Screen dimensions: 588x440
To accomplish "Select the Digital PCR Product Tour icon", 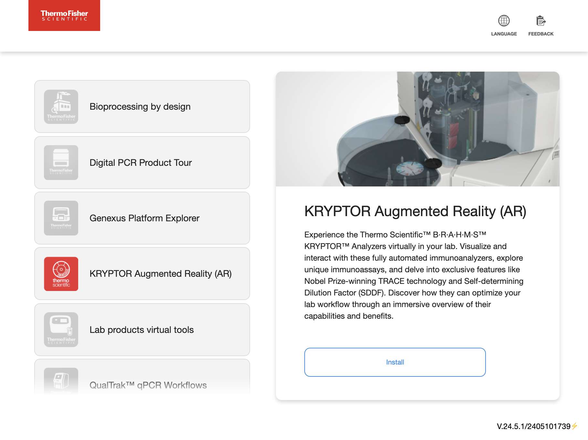I will (x=61, y=163).
